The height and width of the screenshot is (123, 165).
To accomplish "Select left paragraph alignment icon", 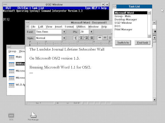I will (76, 38).
